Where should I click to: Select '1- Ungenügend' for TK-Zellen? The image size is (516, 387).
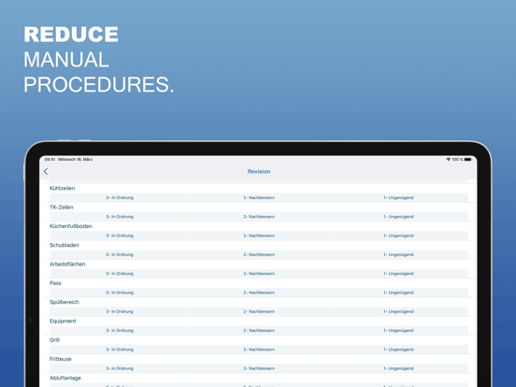click(x=398, y=217)
